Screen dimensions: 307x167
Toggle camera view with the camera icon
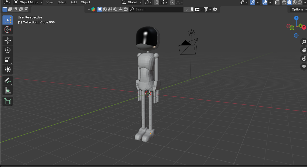[x=304, y=58]
